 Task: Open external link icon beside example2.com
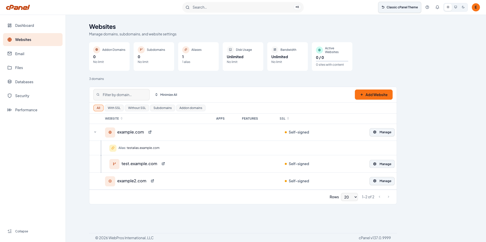152,181
